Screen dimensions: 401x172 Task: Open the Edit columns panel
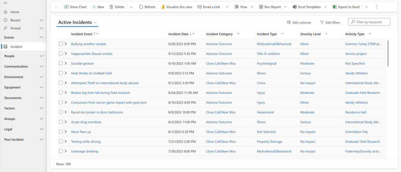pos(299,22)
